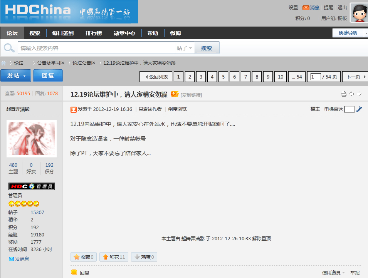Click the blue 回复 button
368x278 pixels.
click(x=48, y=75)
